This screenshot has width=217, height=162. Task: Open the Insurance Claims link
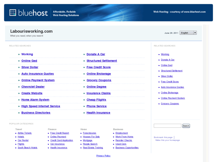(x=99, y=93)
